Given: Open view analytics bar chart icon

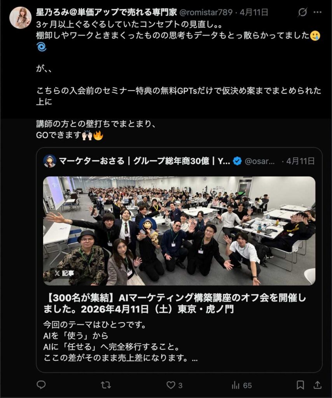Looking at the screenshot, I should click(x=236, y=385).
